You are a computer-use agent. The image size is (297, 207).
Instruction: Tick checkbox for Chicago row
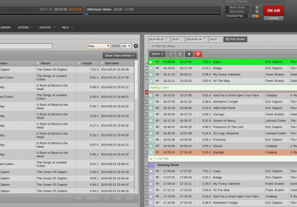coord(151,115)
